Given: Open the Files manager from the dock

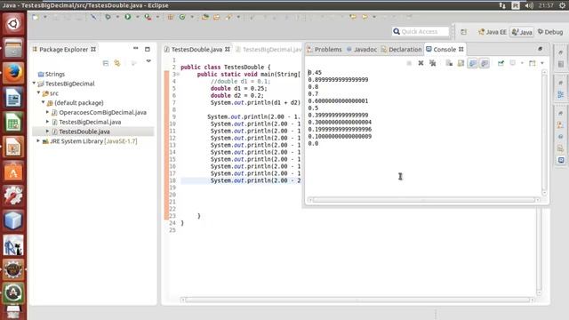Looking at the screenshot, I should pos(13,48).
